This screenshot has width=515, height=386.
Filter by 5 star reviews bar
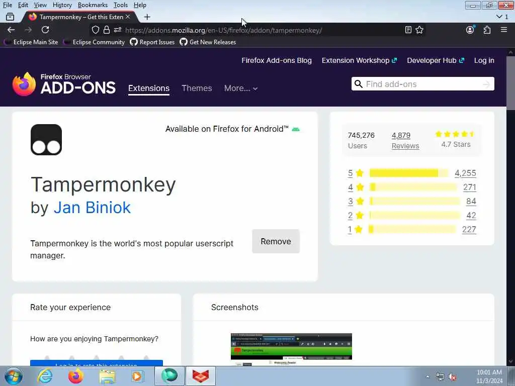409,173
